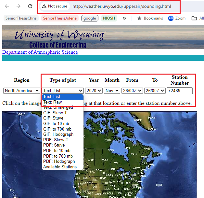Open the Year dropdown set to 2020
The width and height of the screenshot is (204, 198).
[x=94, y=91]
